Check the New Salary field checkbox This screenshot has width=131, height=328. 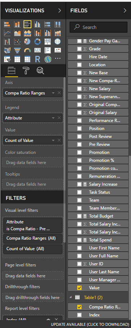tap(79, 89)
